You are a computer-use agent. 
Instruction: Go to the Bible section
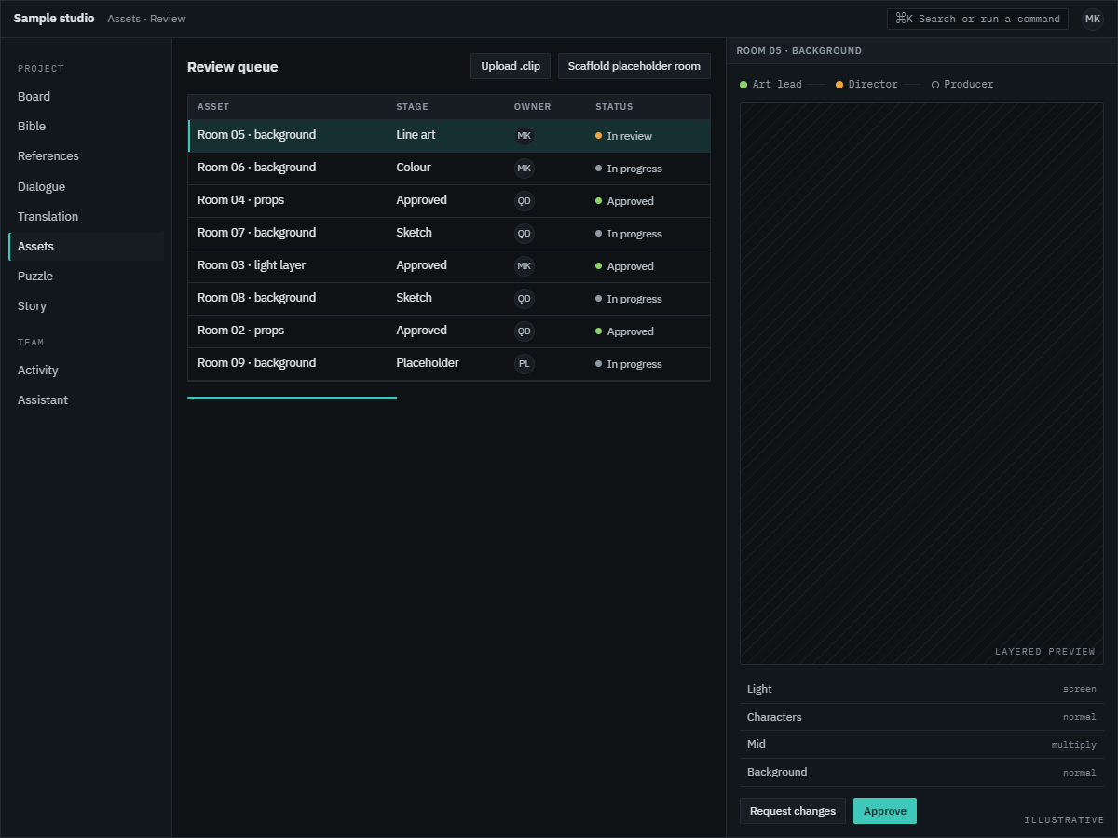click(87, 126)
